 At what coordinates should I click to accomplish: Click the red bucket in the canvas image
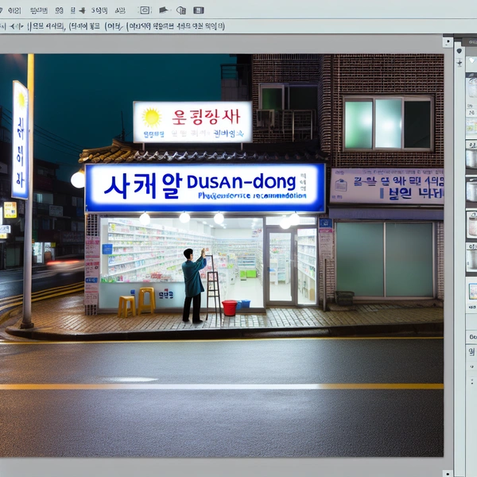(x=229, y=308)
